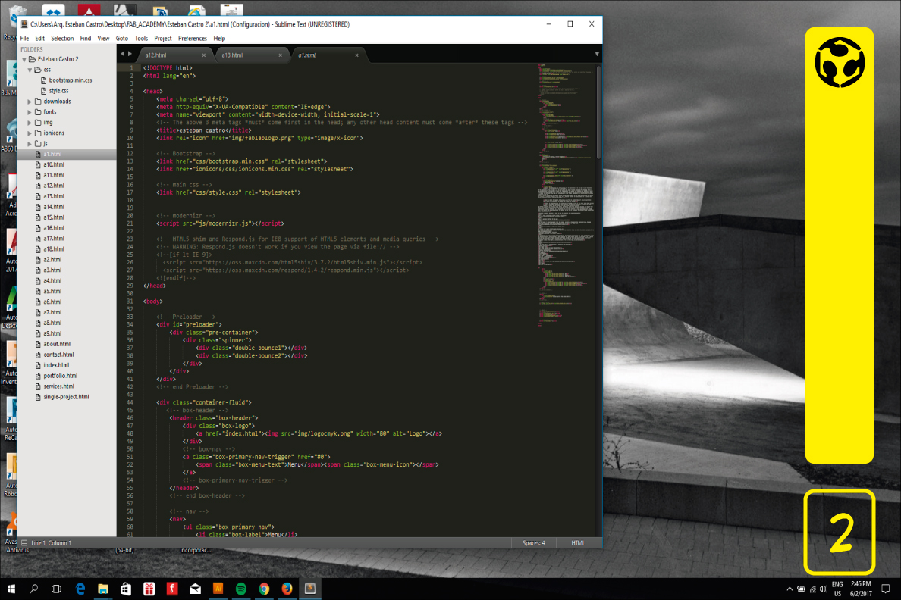
Task: Open the Selection menu
Action: click(x=62, y=39)
